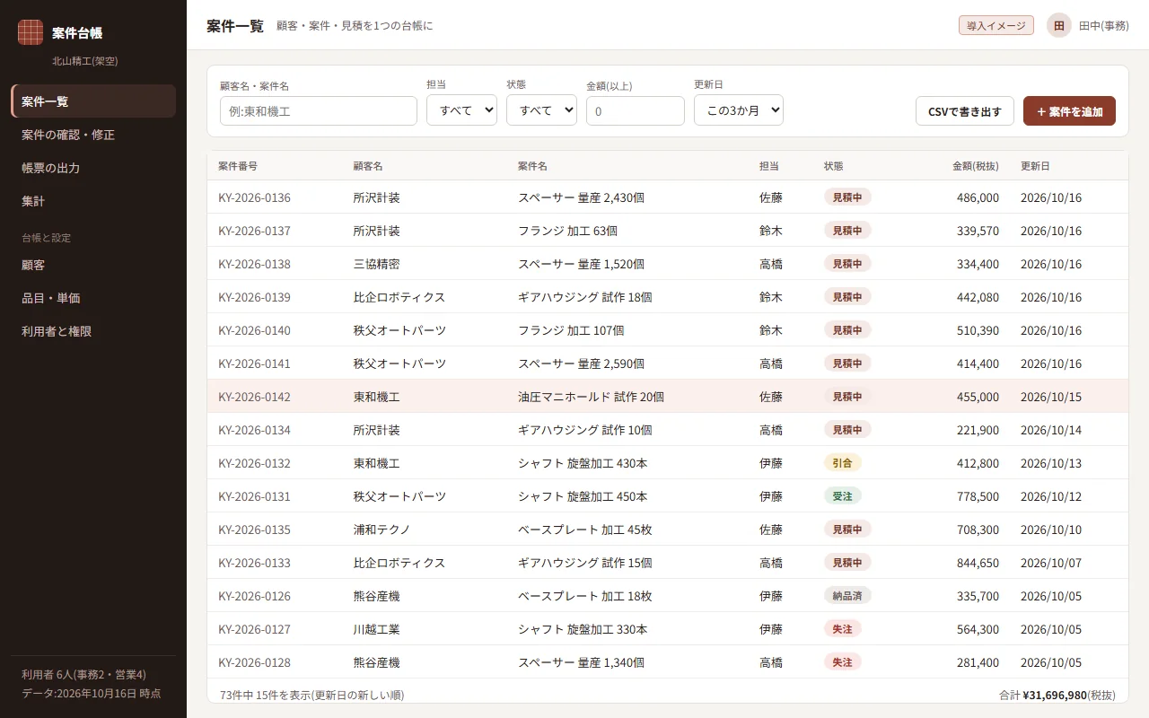
Task: Click the 顧客名 column header
Action: (x=368, y=166)
